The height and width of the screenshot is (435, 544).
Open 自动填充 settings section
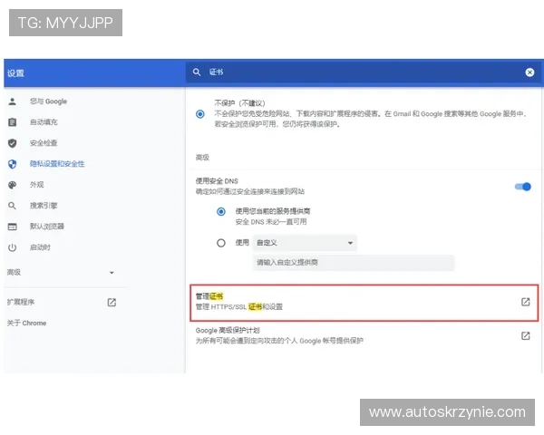click(44, 122)
